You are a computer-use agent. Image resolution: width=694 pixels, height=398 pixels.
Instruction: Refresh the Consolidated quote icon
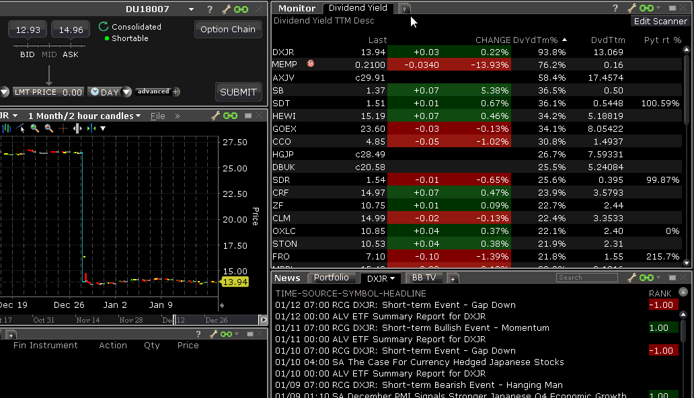click(103, 27)
